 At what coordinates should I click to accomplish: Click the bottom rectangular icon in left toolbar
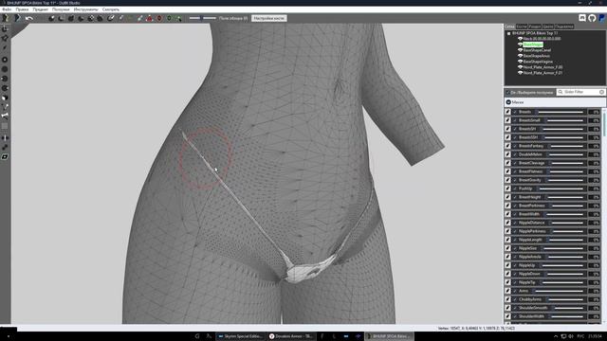click(5, 157)
